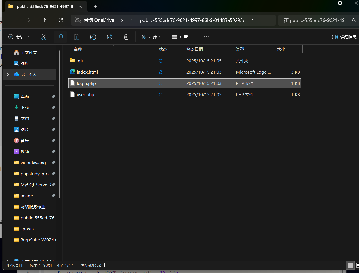This screenshot has height=273, width=359.
Task: Click the Delete trash can icon
Action: [126, 37]
